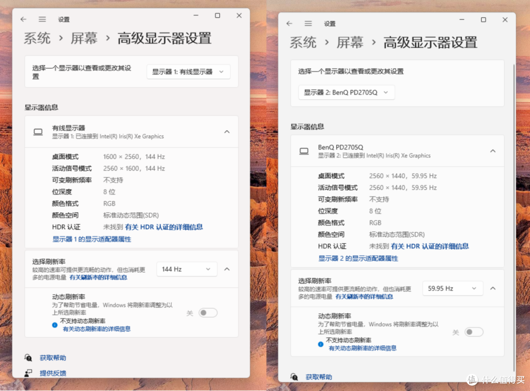Open HDR 认证的详细信息 link in right window
This screenshot has width=530, height=391.
tap(430, 246)
